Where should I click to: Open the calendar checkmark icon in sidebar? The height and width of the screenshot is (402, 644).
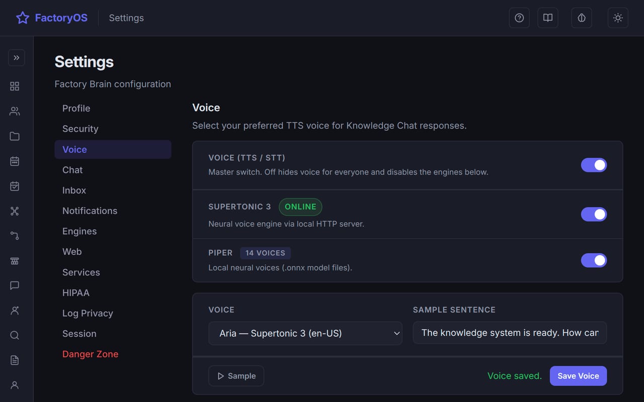point(15,186)
